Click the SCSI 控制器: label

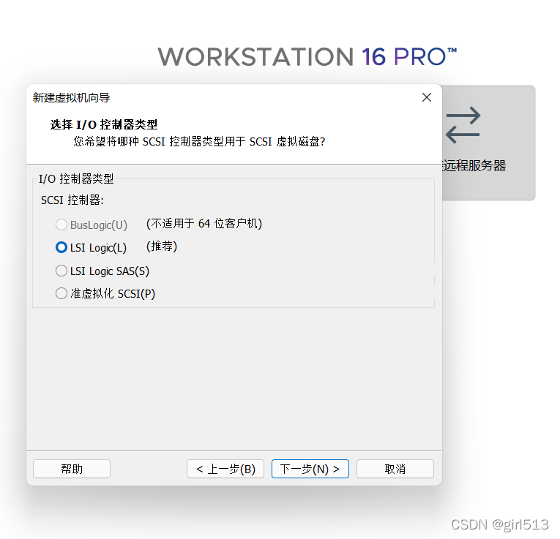[72, 200]
